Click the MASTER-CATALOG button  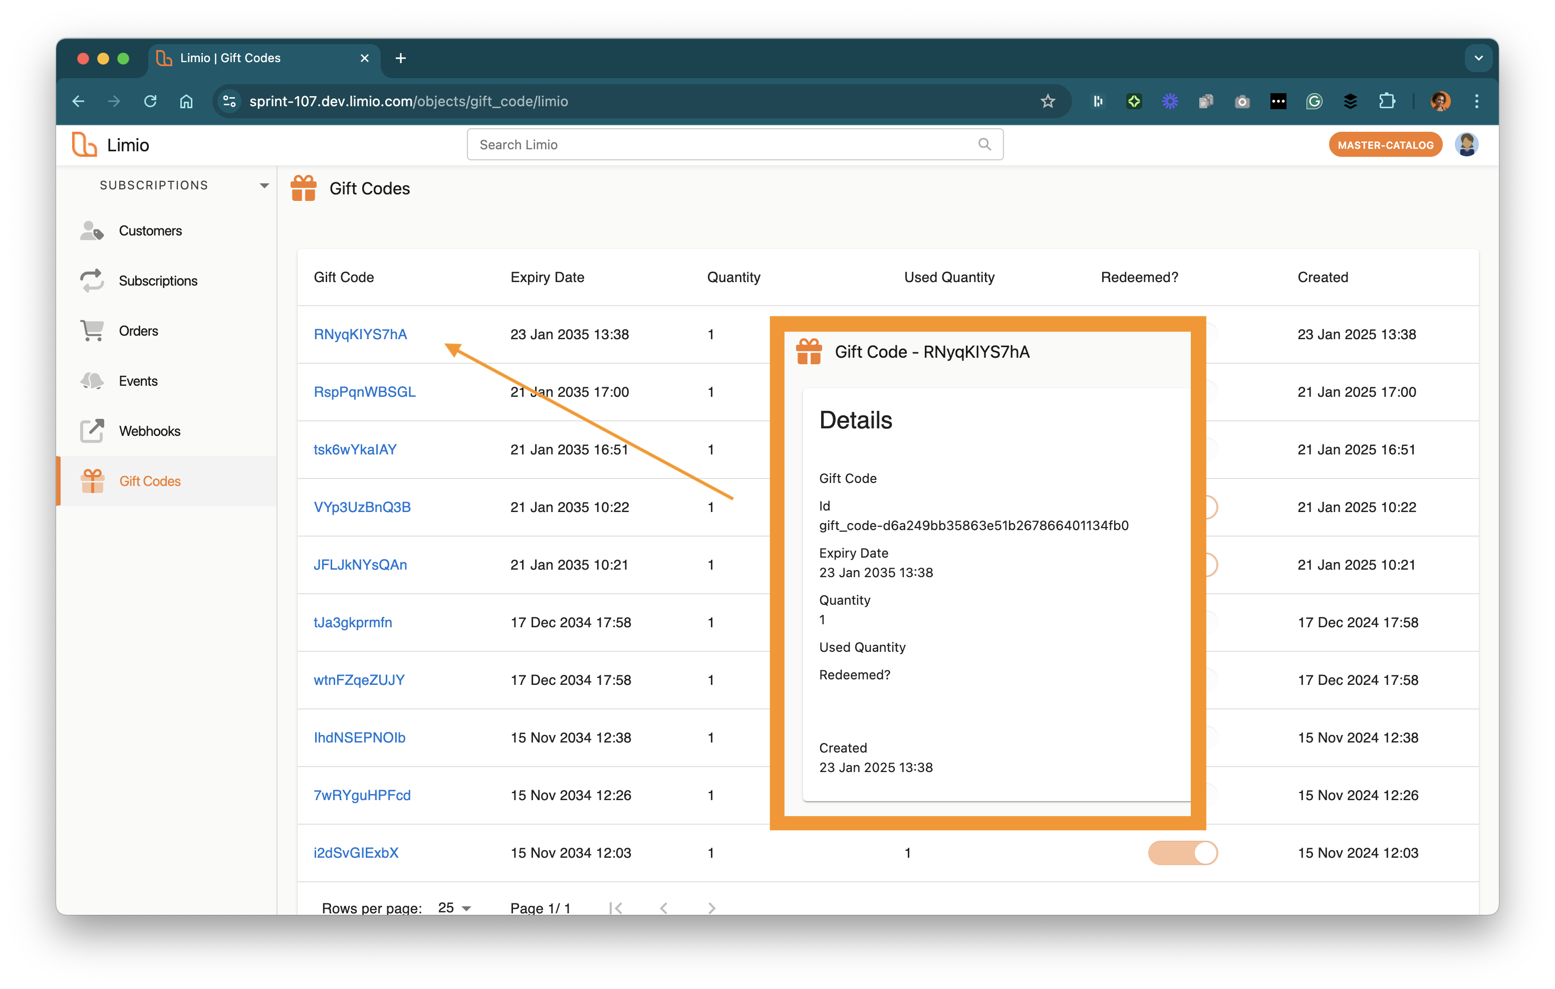(1385, 145)
